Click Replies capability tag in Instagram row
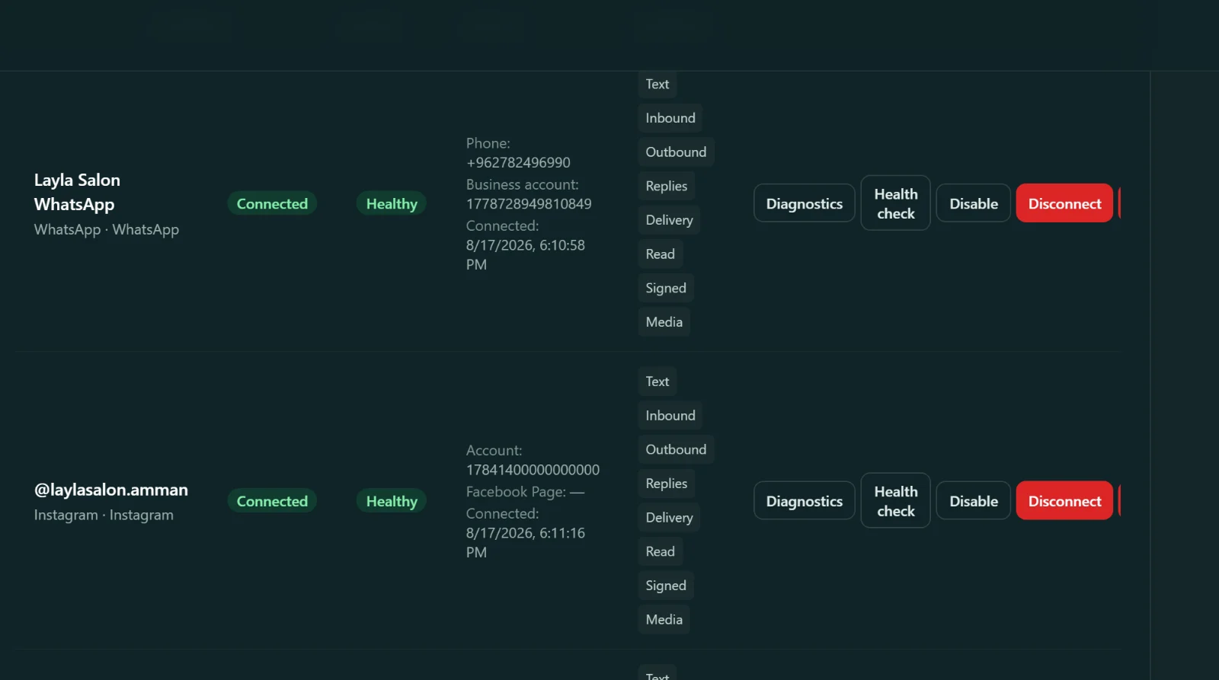The width and height of the screenshot is (1219, 680). point(667,484)
